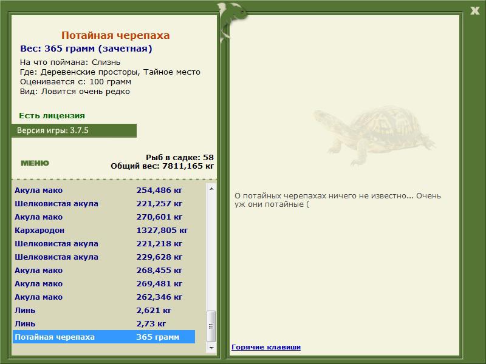The height and width of the screenshot is (364, 486).
Task: Click the scrollbar track above the thumb
Action: click(211, 252)
